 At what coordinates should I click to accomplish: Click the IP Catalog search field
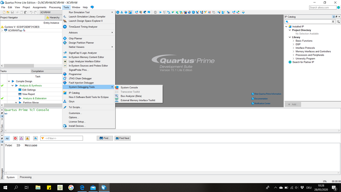[310, 22]
